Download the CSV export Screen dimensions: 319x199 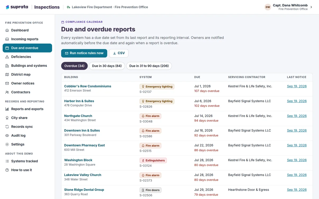[x=119, y=53]
